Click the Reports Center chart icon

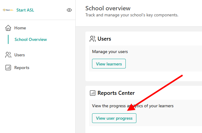click(93, 93)
